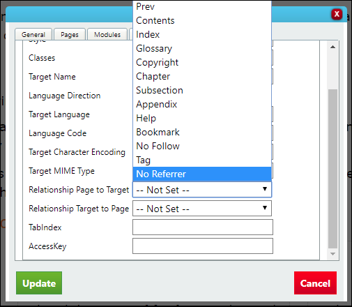This screenshot has width=352, height=307.
Task: Click the red Cancel button
Action: point(315,283)
